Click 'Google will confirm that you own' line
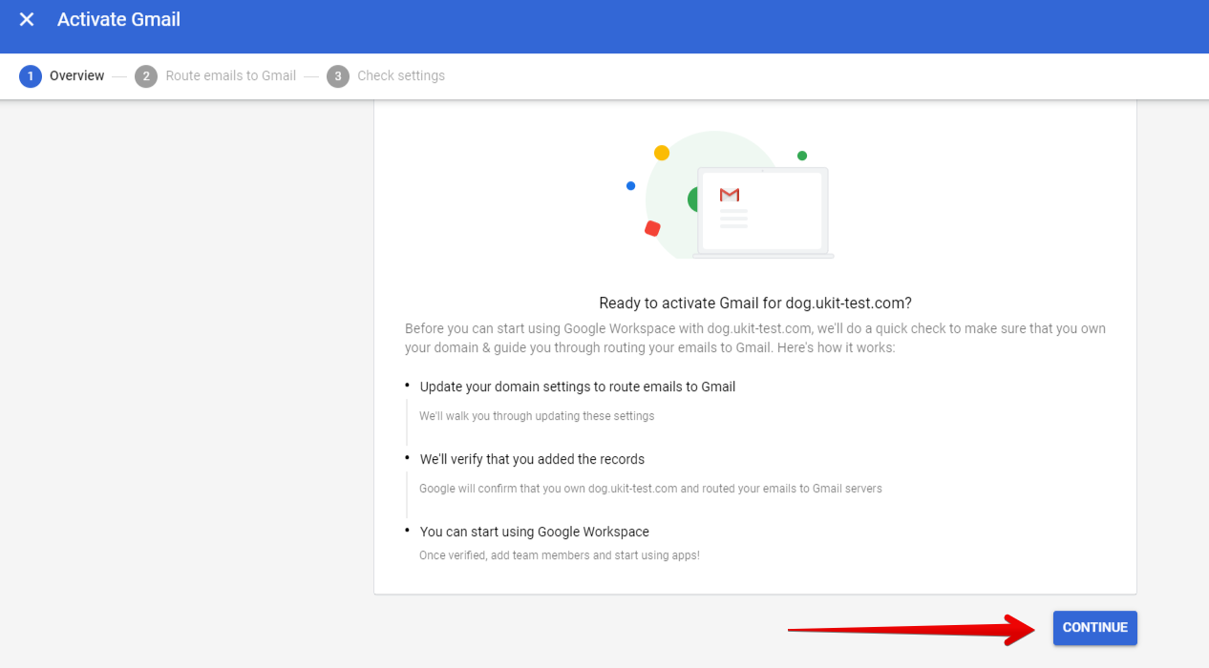The width and height of the screenshot is (1209, 668). [650, 489]
